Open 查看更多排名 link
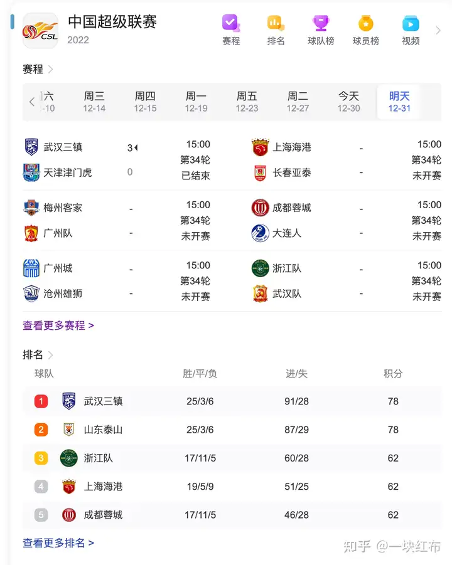452x565 pixels. click(x=58, y=542)
